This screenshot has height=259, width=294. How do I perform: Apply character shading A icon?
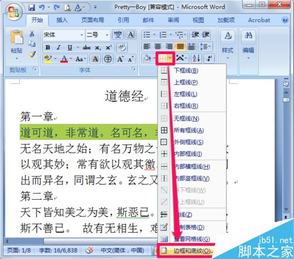(x=95, y=59)
